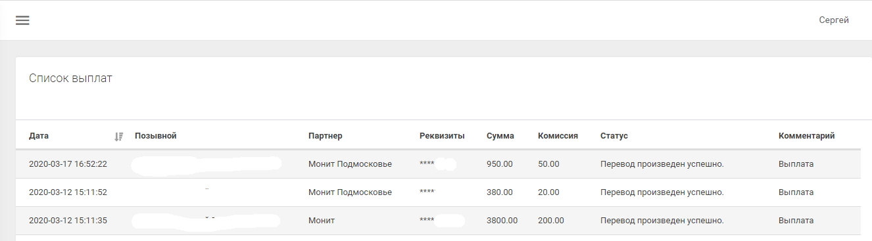The image size is (872, 241).
Task: Click the Комментарий column header
Action: pos(807,136)
